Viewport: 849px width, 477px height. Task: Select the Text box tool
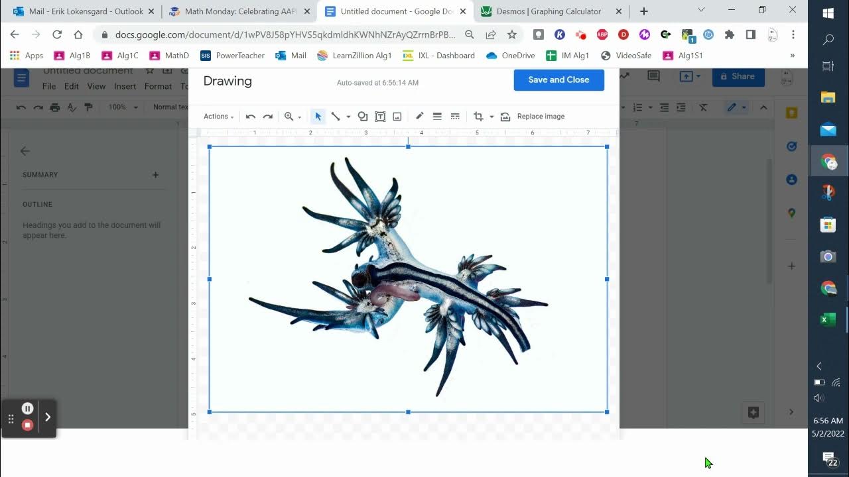(x=380, y=117)
